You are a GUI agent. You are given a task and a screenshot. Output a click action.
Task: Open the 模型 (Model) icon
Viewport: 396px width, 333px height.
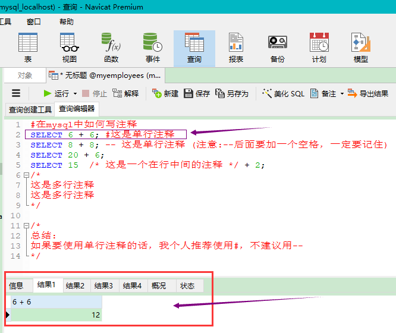point(361,48)
